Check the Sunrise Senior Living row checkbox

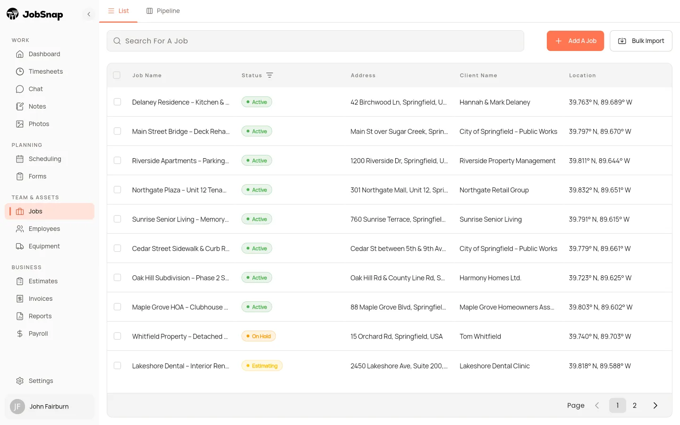pyautogui.click(x=118, y=219)
